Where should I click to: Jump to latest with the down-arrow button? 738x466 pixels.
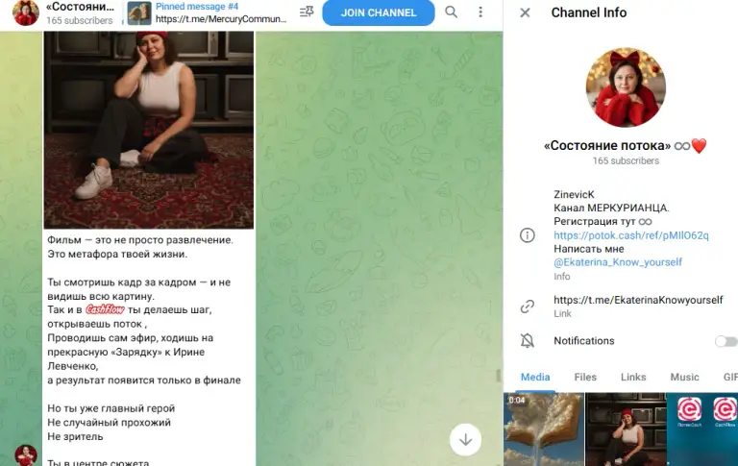[465, 440]
